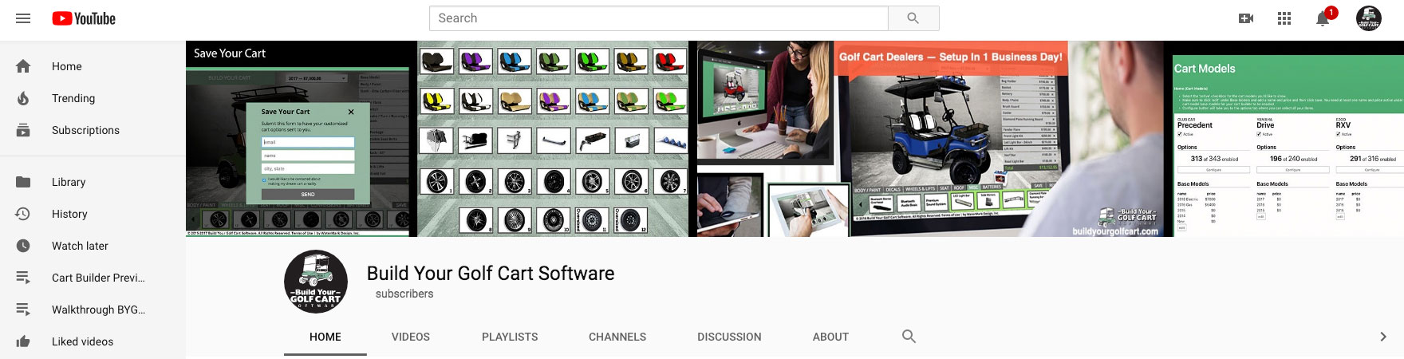This screenshot has height=359, width=1404.
Task: Select the HOME channel tab
Action: pos(325,337)
